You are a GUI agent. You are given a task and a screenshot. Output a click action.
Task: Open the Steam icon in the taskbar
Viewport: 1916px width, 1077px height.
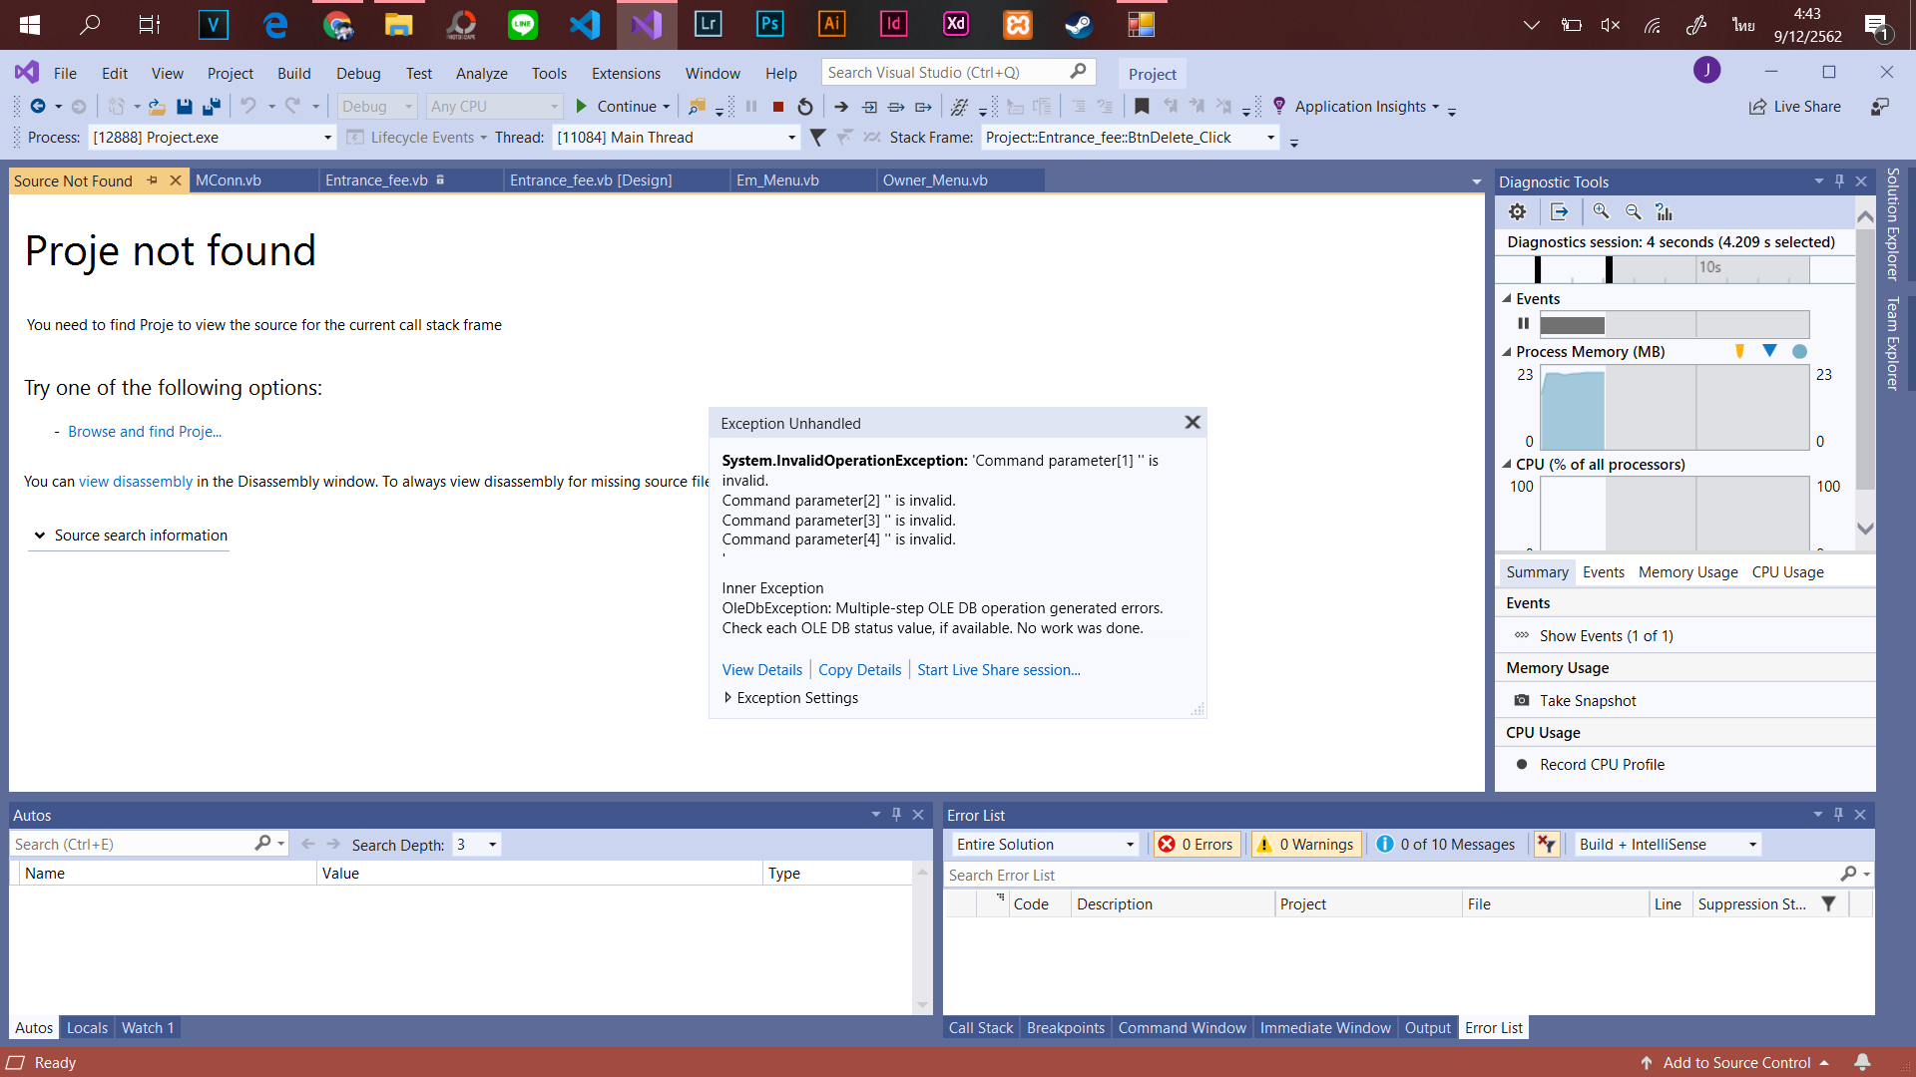(1079, 24)
